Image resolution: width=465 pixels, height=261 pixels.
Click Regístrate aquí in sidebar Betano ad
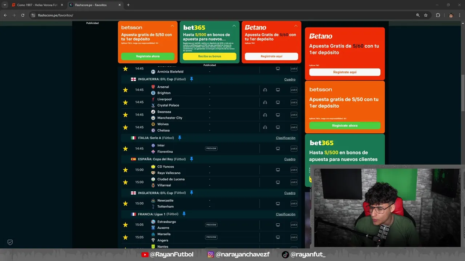[345, 72]
